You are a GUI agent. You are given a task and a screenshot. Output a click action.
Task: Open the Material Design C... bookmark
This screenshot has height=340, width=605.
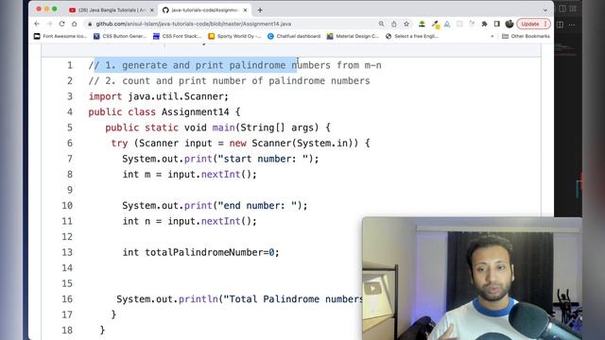click(x=353, y=36)
